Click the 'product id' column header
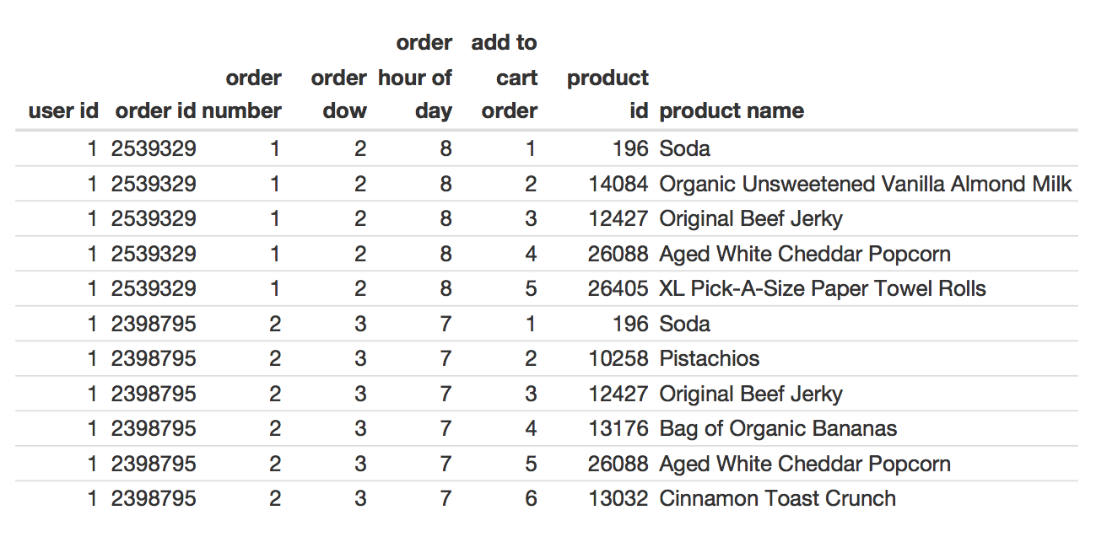The image size is (1107, 537). 608,94
